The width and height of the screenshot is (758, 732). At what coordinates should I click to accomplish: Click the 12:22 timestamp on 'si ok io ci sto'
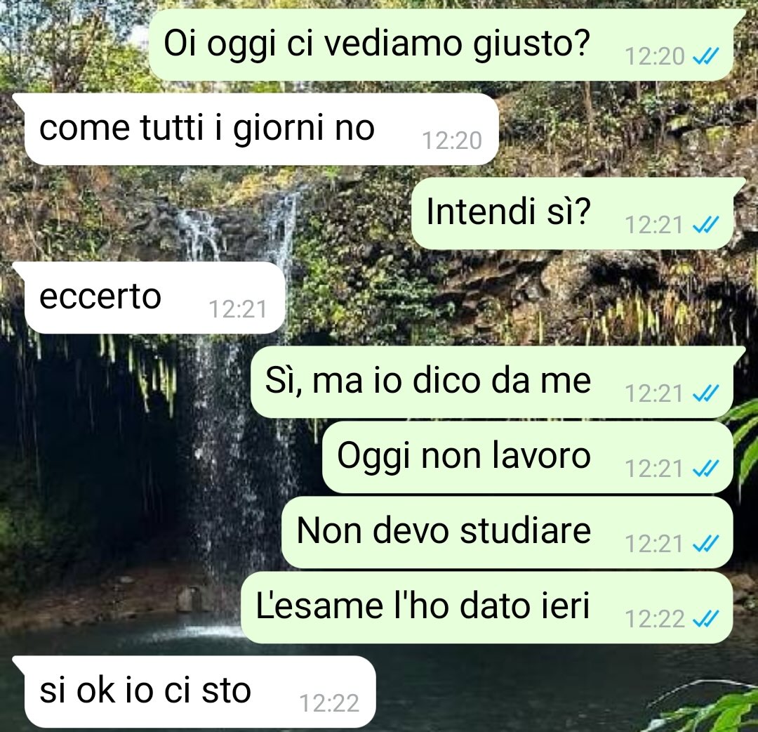tap(329, 703)
